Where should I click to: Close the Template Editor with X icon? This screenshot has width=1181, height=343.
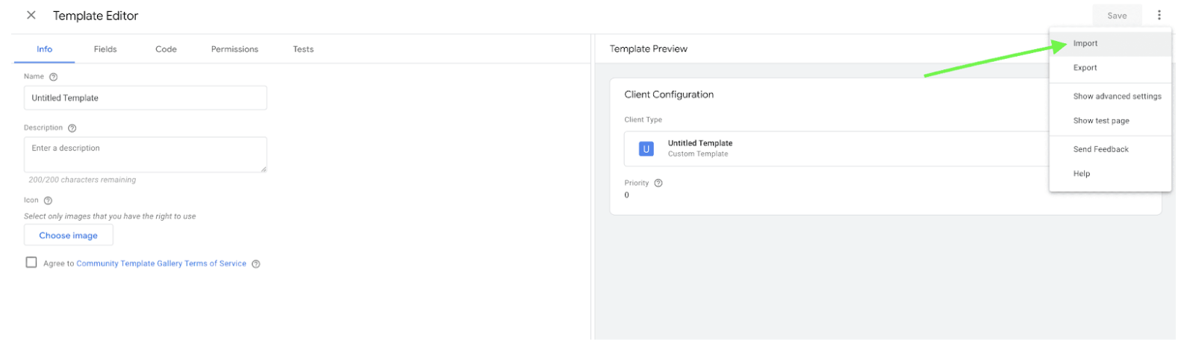pyautogui.click(x=31, y=16)
